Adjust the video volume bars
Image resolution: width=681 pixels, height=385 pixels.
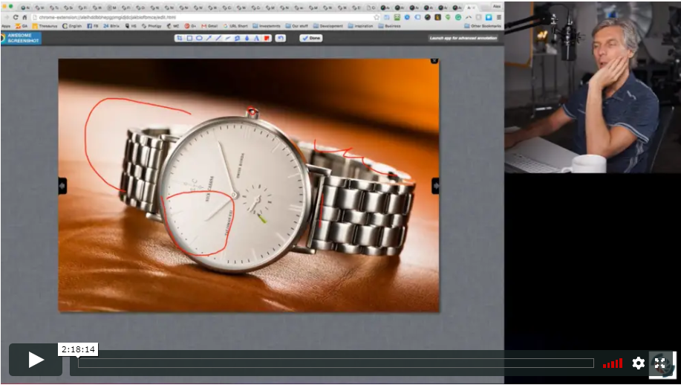pyautogui.click(x=613, y=363)
